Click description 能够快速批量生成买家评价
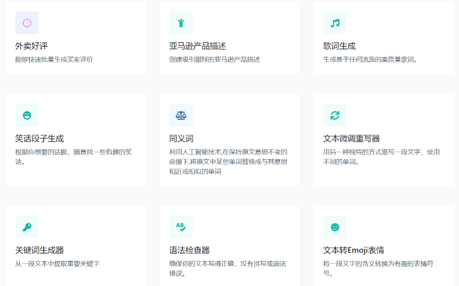 (x=54, y=59)
